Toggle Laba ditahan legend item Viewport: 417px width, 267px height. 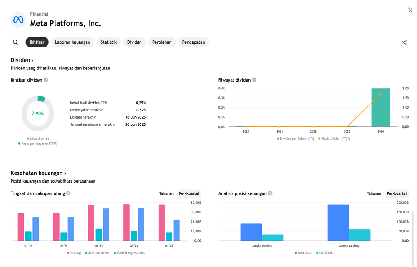pos(38,138)
